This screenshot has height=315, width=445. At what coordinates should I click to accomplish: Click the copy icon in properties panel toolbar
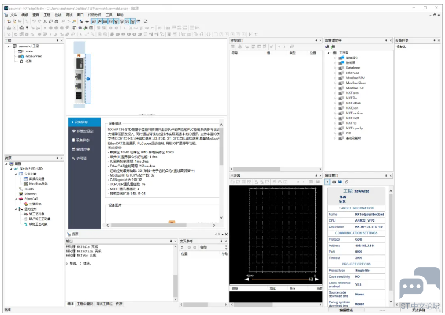347,182
